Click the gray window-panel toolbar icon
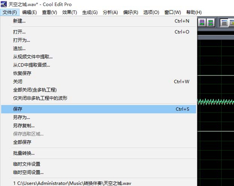Viewport: 234px width, 186px height. coord(224,23)
